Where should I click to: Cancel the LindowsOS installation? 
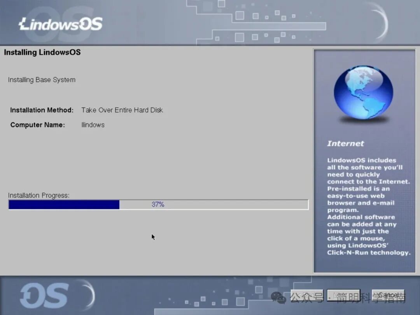point(388,295)
